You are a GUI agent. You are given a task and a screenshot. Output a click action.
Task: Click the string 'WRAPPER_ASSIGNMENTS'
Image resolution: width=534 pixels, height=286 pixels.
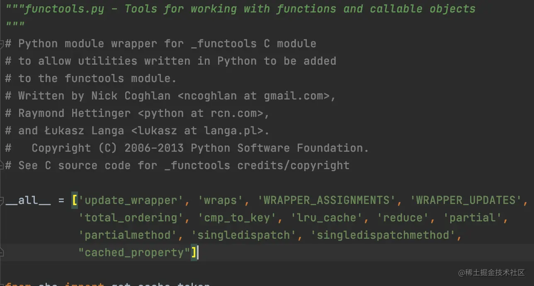tap(326, 200)
